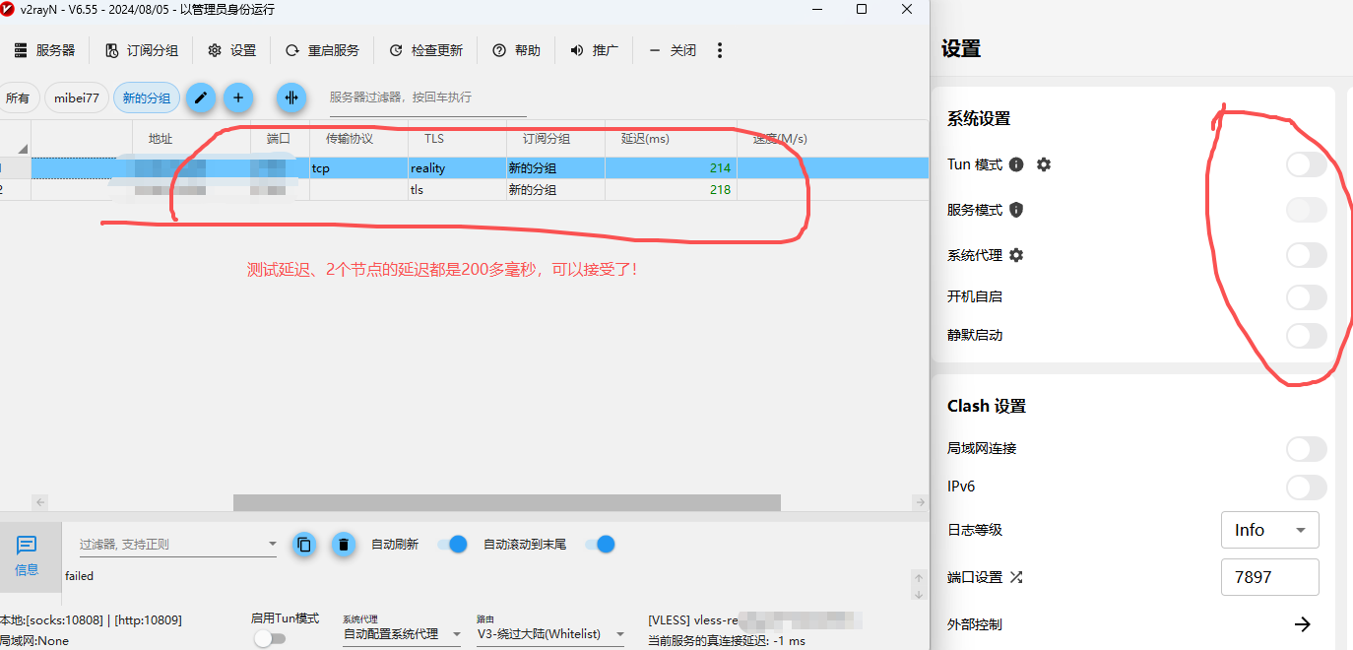Click the shuffle icon next to 端口设置
Screen dimensions: 1353x650
point(1016,577)
